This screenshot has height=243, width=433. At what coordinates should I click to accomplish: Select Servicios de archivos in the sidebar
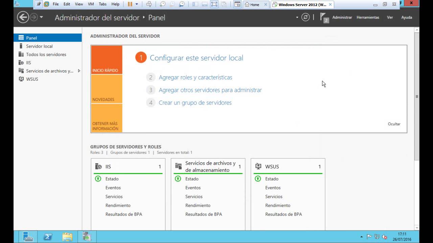coord(48,71)
